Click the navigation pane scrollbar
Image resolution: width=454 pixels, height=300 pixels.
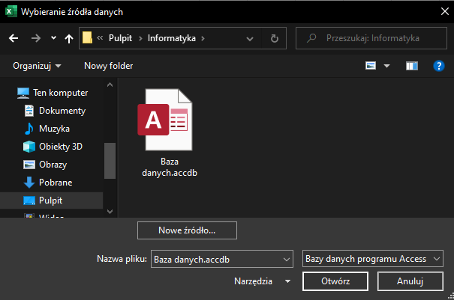(x=110, y=159)
